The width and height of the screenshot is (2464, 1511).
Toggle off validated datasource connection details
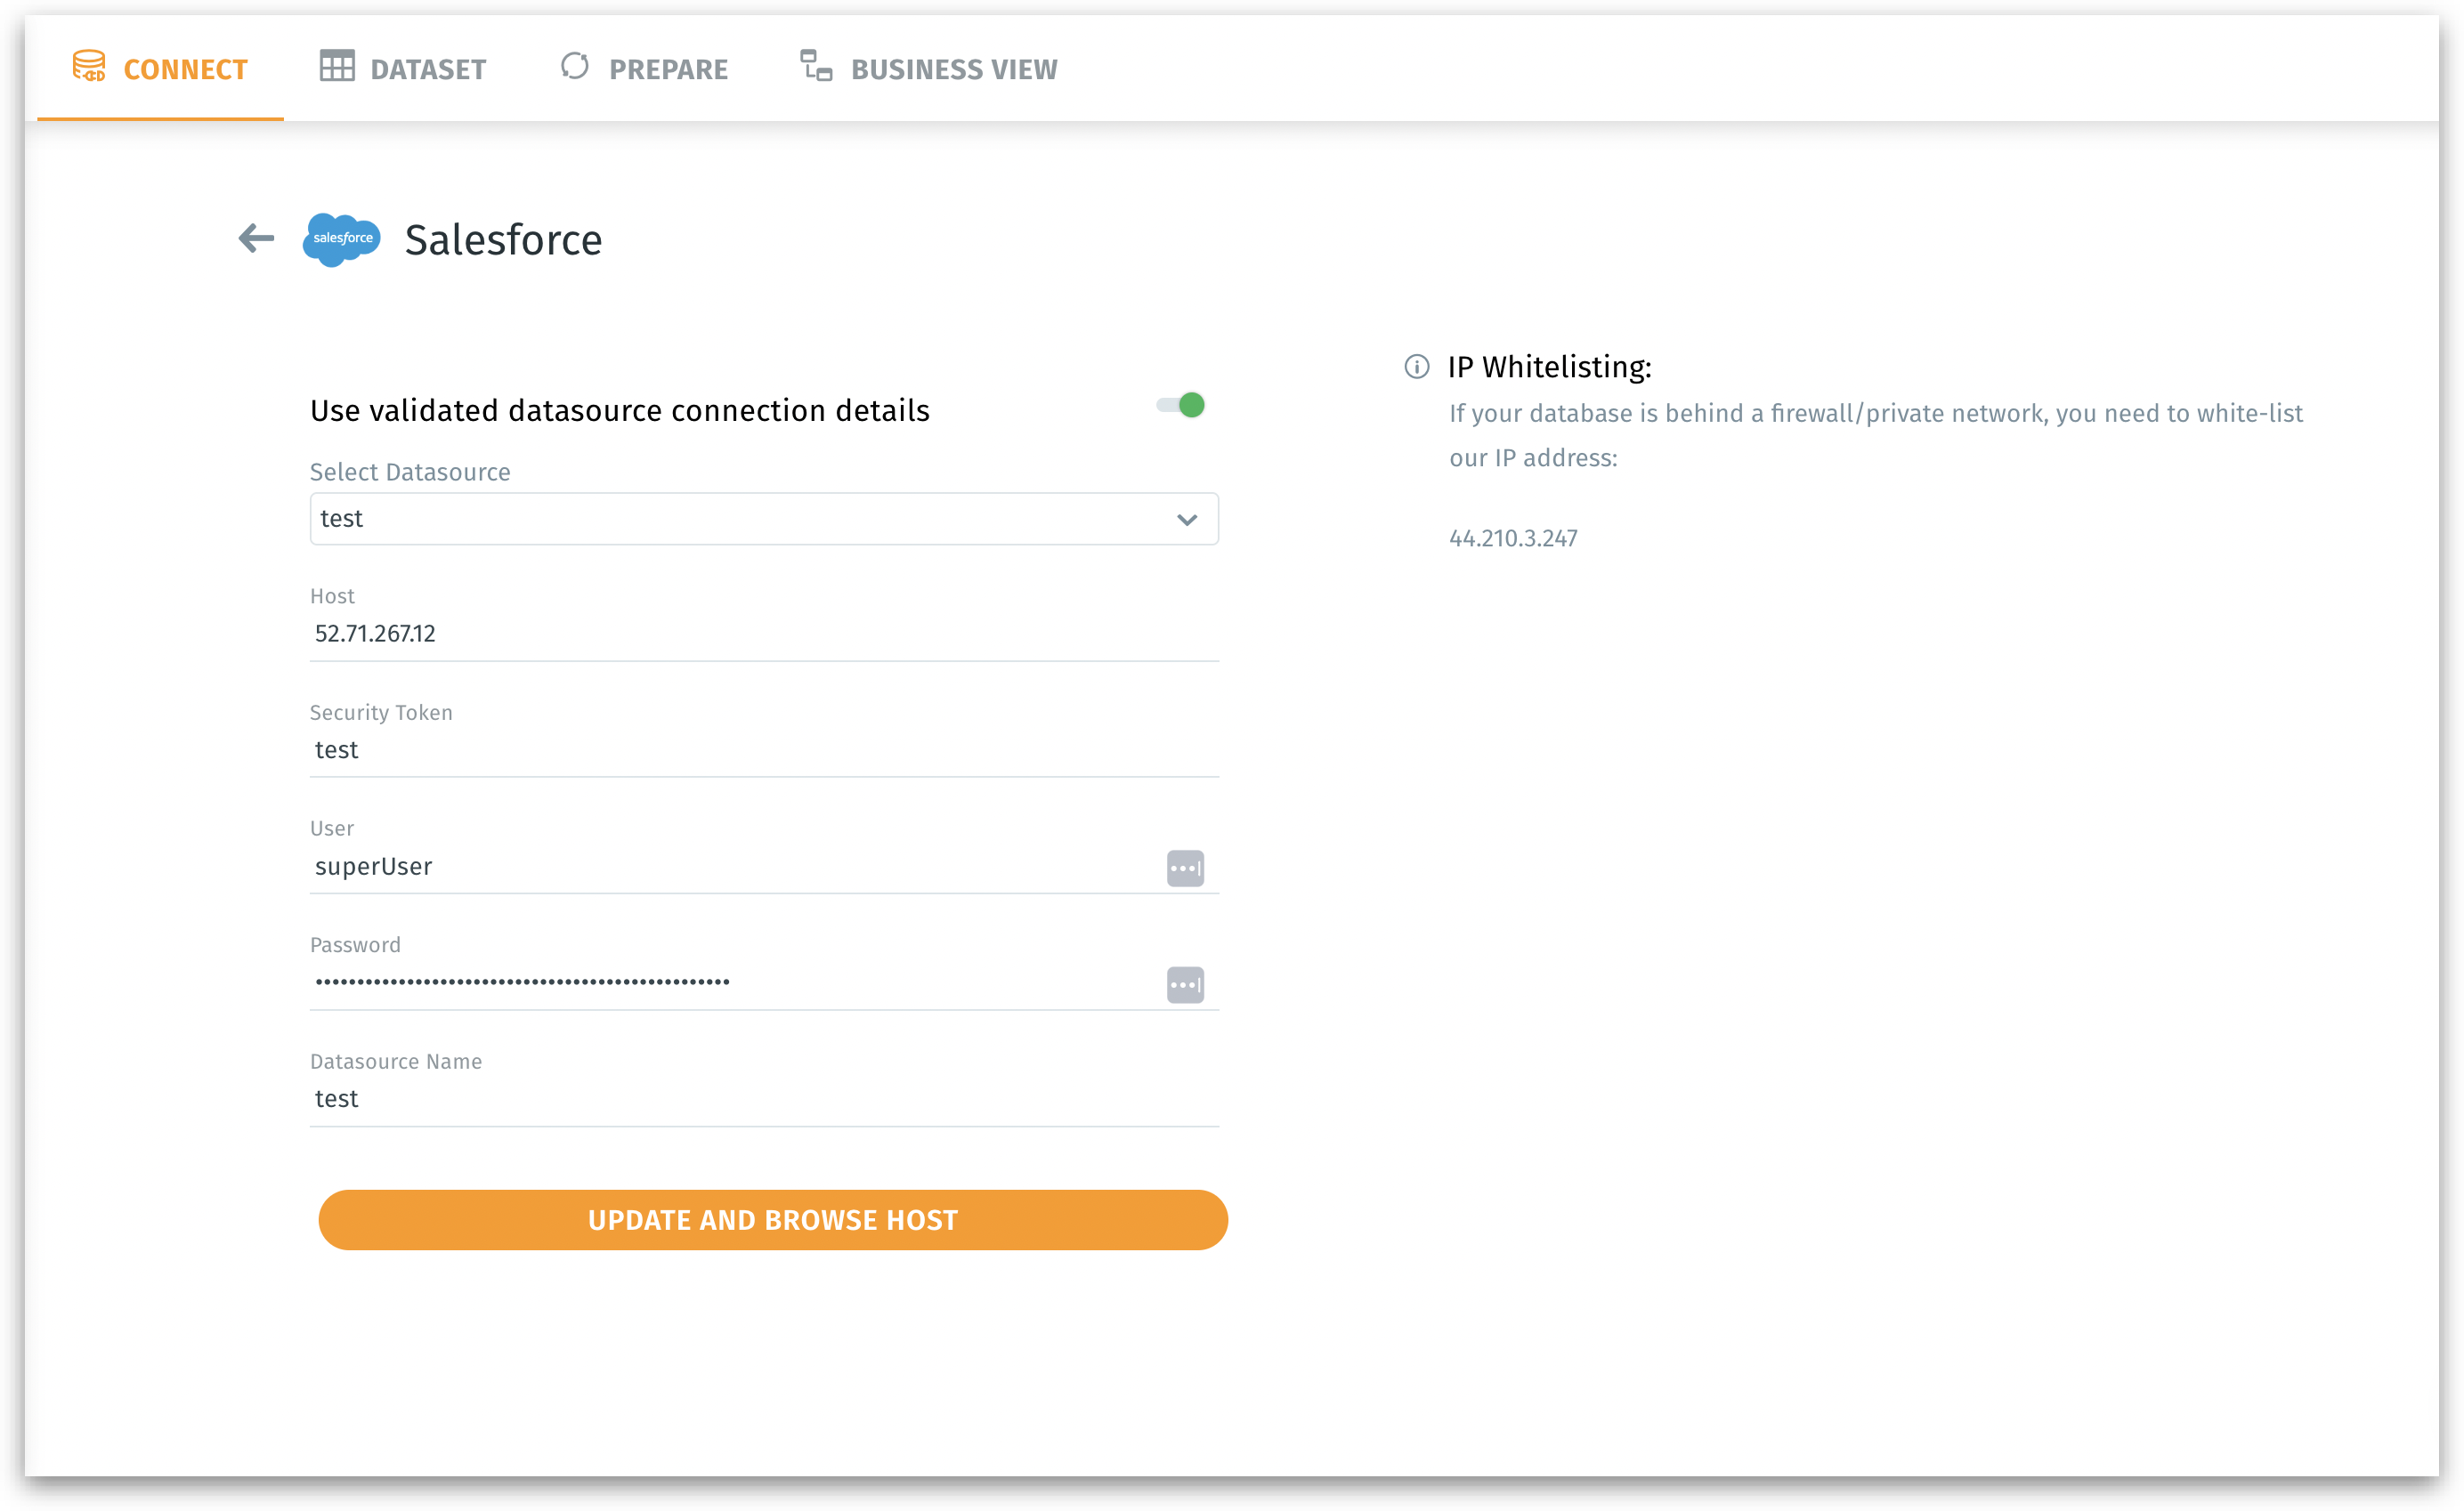click(1181, 405)
